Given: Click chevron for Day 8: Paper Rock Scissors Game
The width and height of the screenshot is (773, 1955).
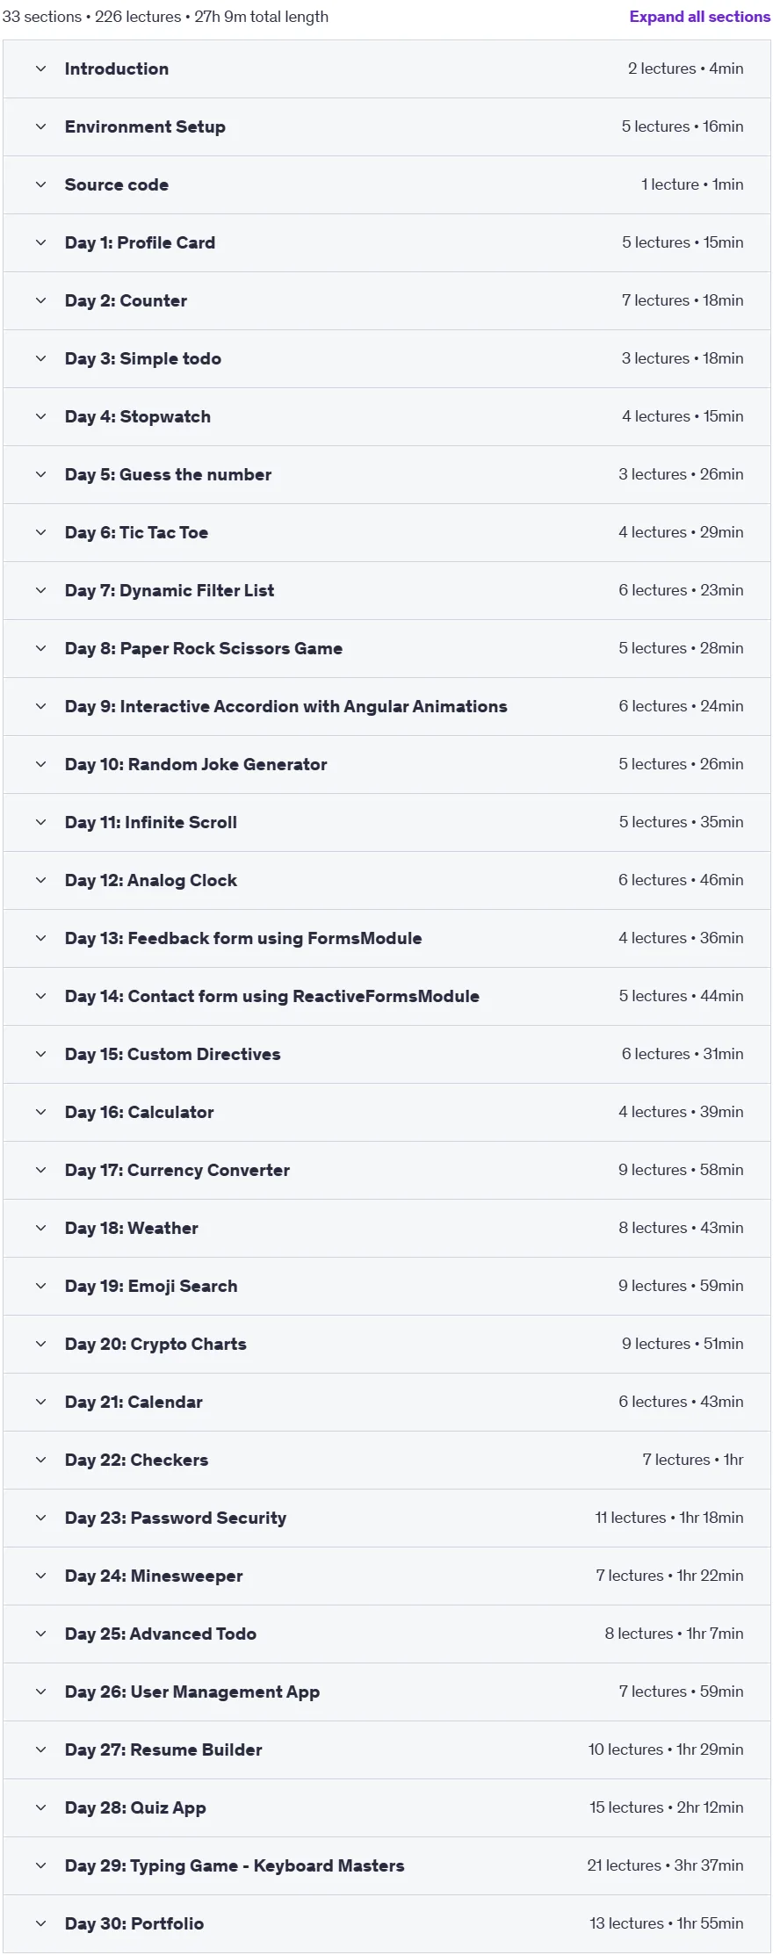Looking at the screenshot, I should pyautogui.click(x=40, y=648).
